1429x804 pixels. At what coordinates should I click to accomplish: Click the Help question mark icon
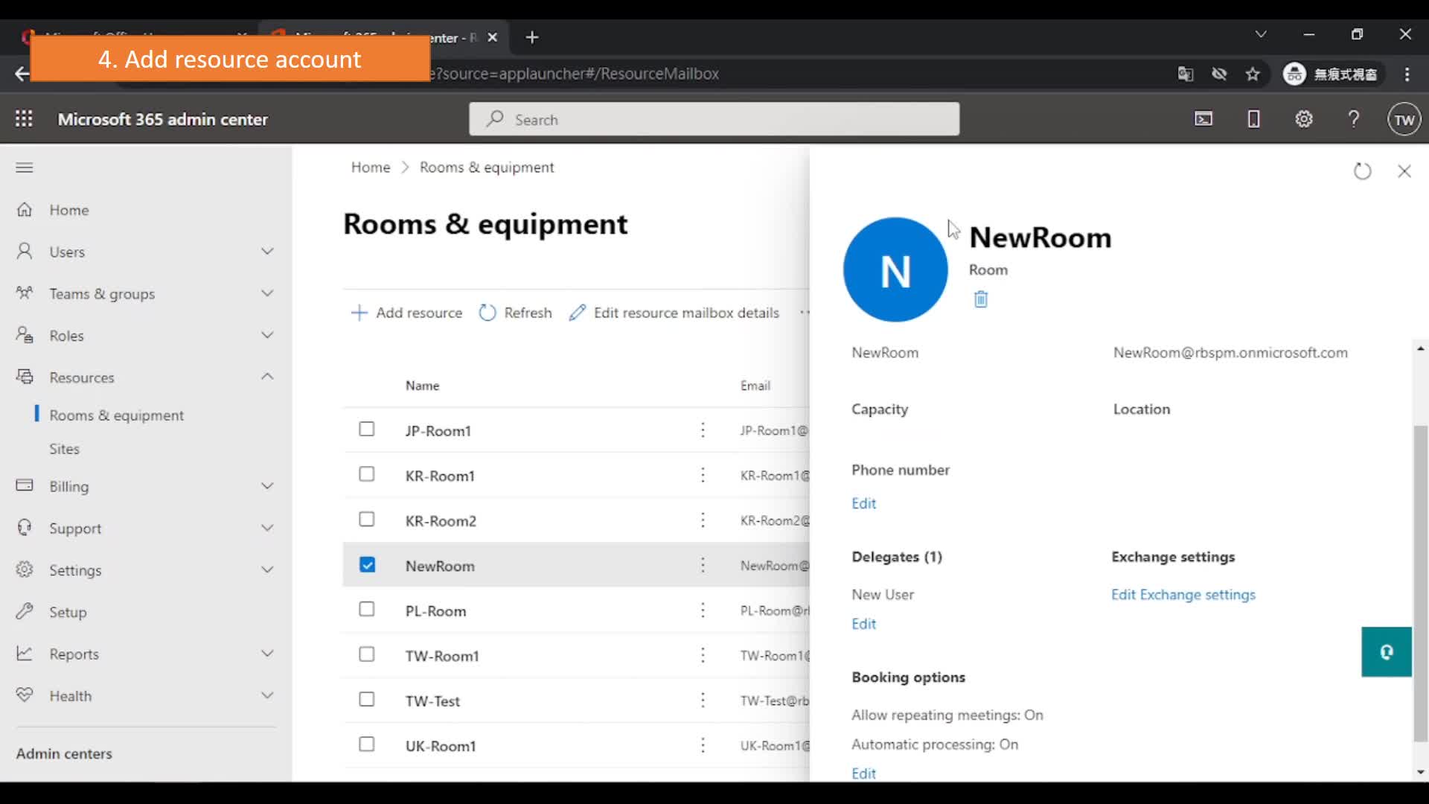pyautogui.click(x=1355, y=120)
